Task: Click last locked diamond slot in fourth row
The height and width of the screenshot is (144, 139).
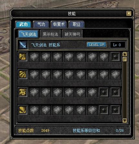Action: 115,110
